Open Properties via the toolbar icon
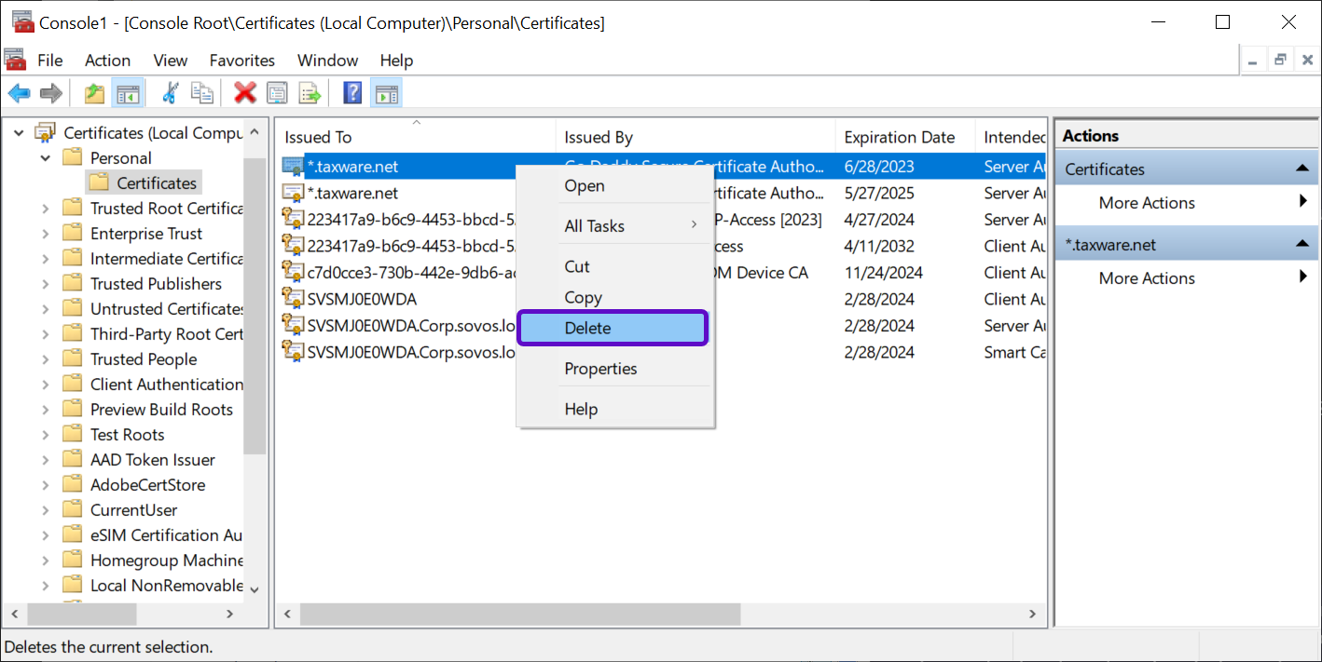1322x662 pixels. [x=277, y=93]
